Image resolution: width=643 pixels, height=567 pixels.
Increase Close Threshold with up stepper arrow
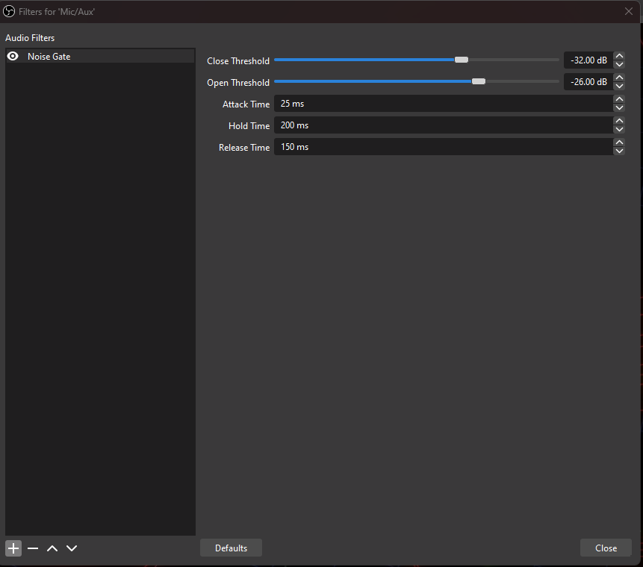click(x=619, y=56)
